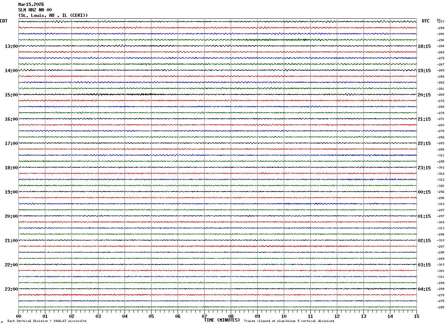Click minute 13 on the time axis
This screenshot has width=446, height=326.
tap(363, 316)
